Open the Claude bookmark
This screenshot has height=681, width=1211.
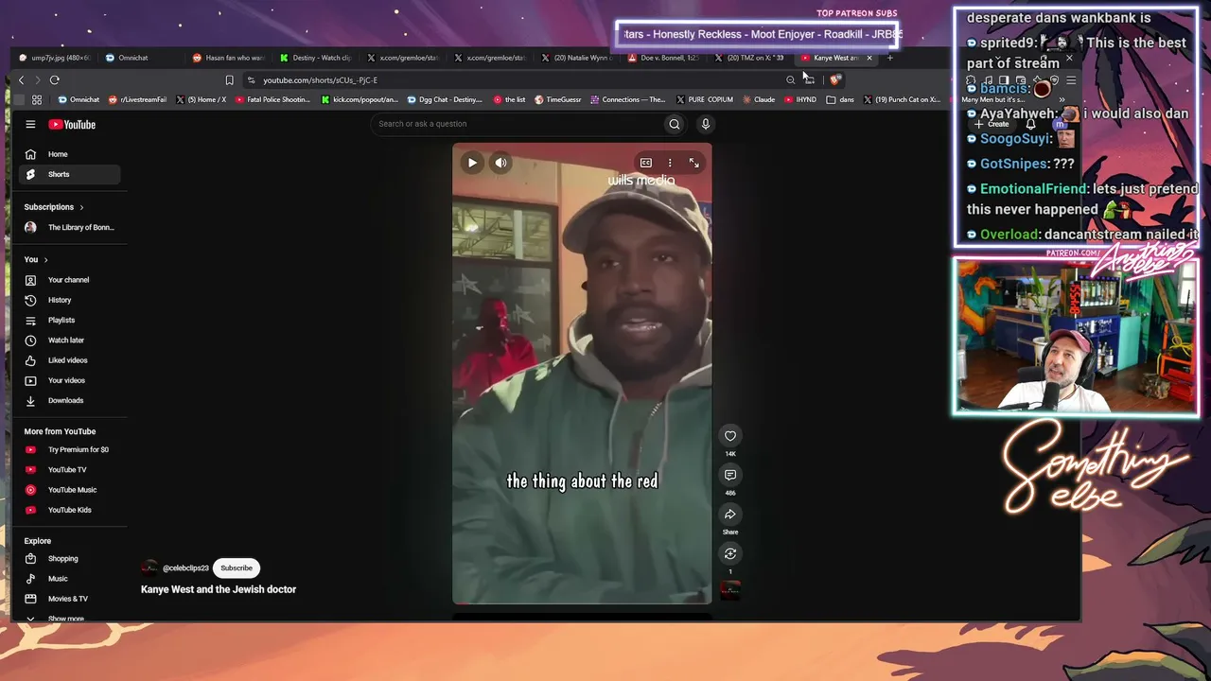pos(759,99)
